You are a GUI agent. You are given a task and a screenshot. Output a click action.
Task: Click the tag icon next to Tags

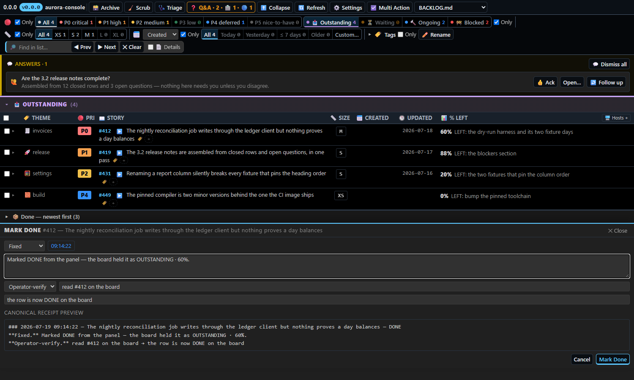[378, 35]
